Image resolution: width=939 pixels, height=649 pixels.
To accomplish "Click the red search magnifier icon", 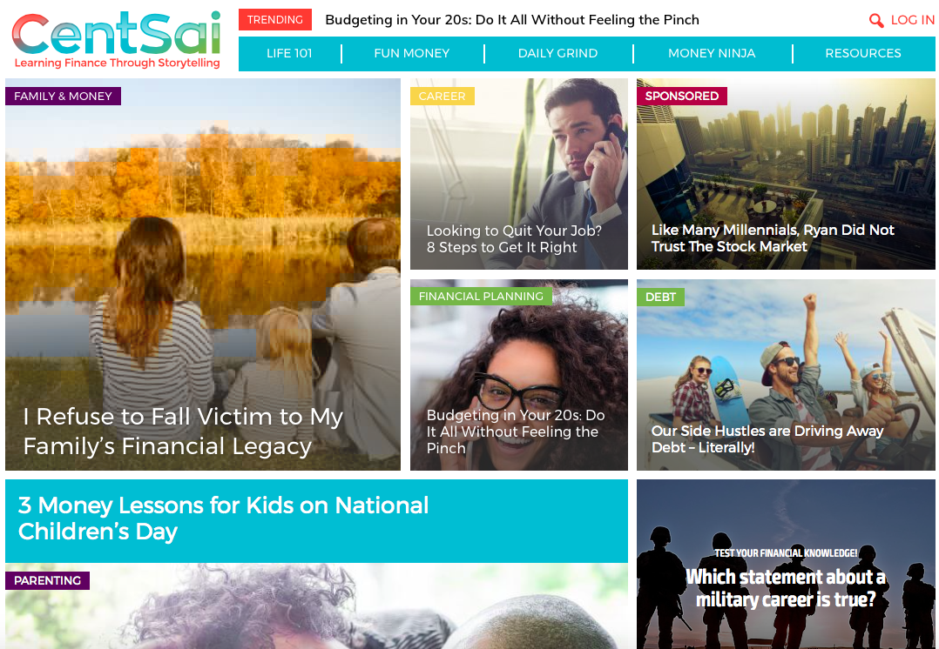I will click(876, 20).
